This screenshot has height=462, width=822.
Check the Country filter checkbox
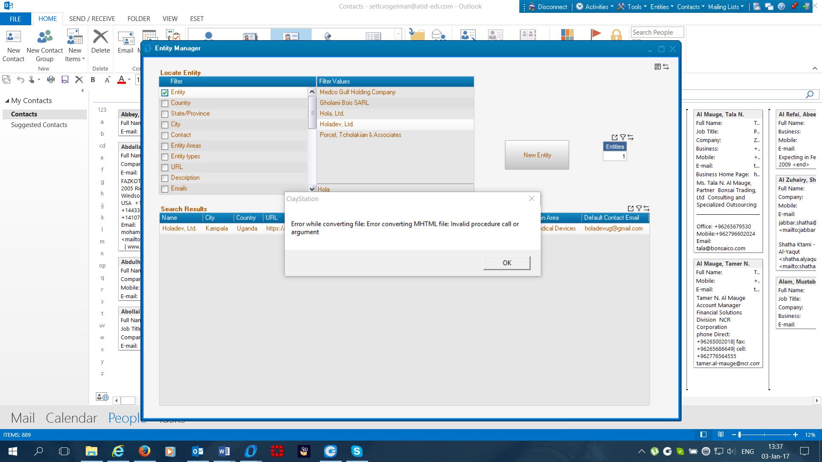pyautogui.click(x=165, y=104)
